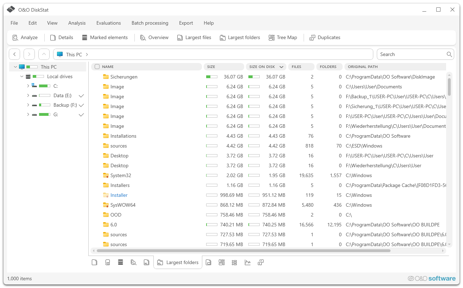Open the Evaluations menu
The width and height of the screenshot is (463, 288).
tap(109, 23)
